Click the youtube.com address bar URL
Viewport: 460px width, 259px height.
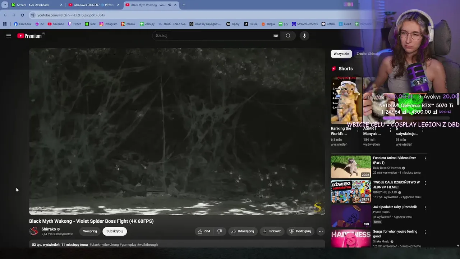point(71,15)
